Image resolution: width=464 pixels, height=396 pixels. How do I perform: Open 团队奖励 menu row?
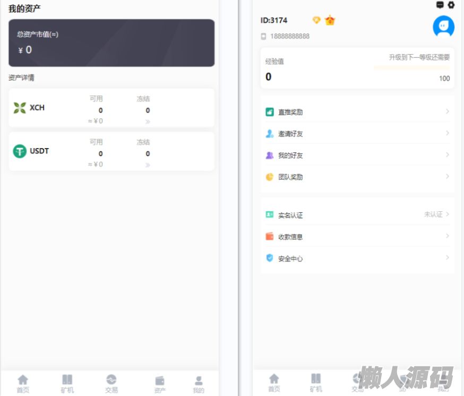point(357,177)
